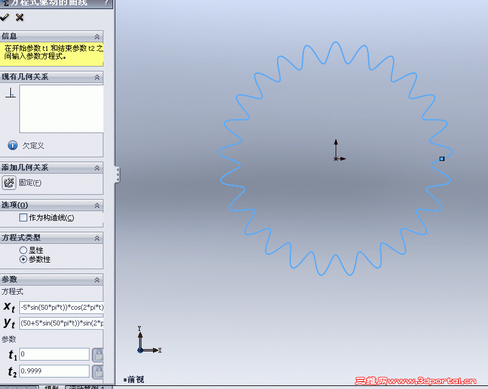Click the 欠定义 info icon

[13, 145]
